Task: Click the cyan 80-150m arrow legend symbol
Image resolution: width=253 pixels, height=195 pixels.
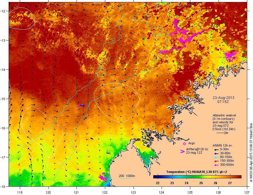Action: pyautogui.click(x=216, y=157)
